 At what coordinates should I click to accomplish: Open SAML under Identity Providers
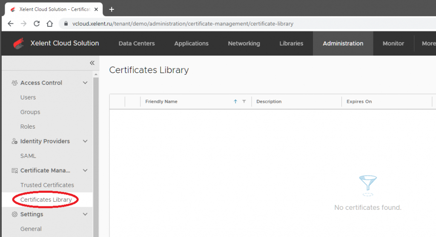28,156
